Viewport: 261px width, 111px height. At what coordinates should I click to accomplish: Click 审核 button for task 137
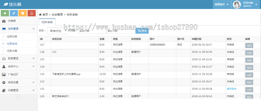pos(249,46)
